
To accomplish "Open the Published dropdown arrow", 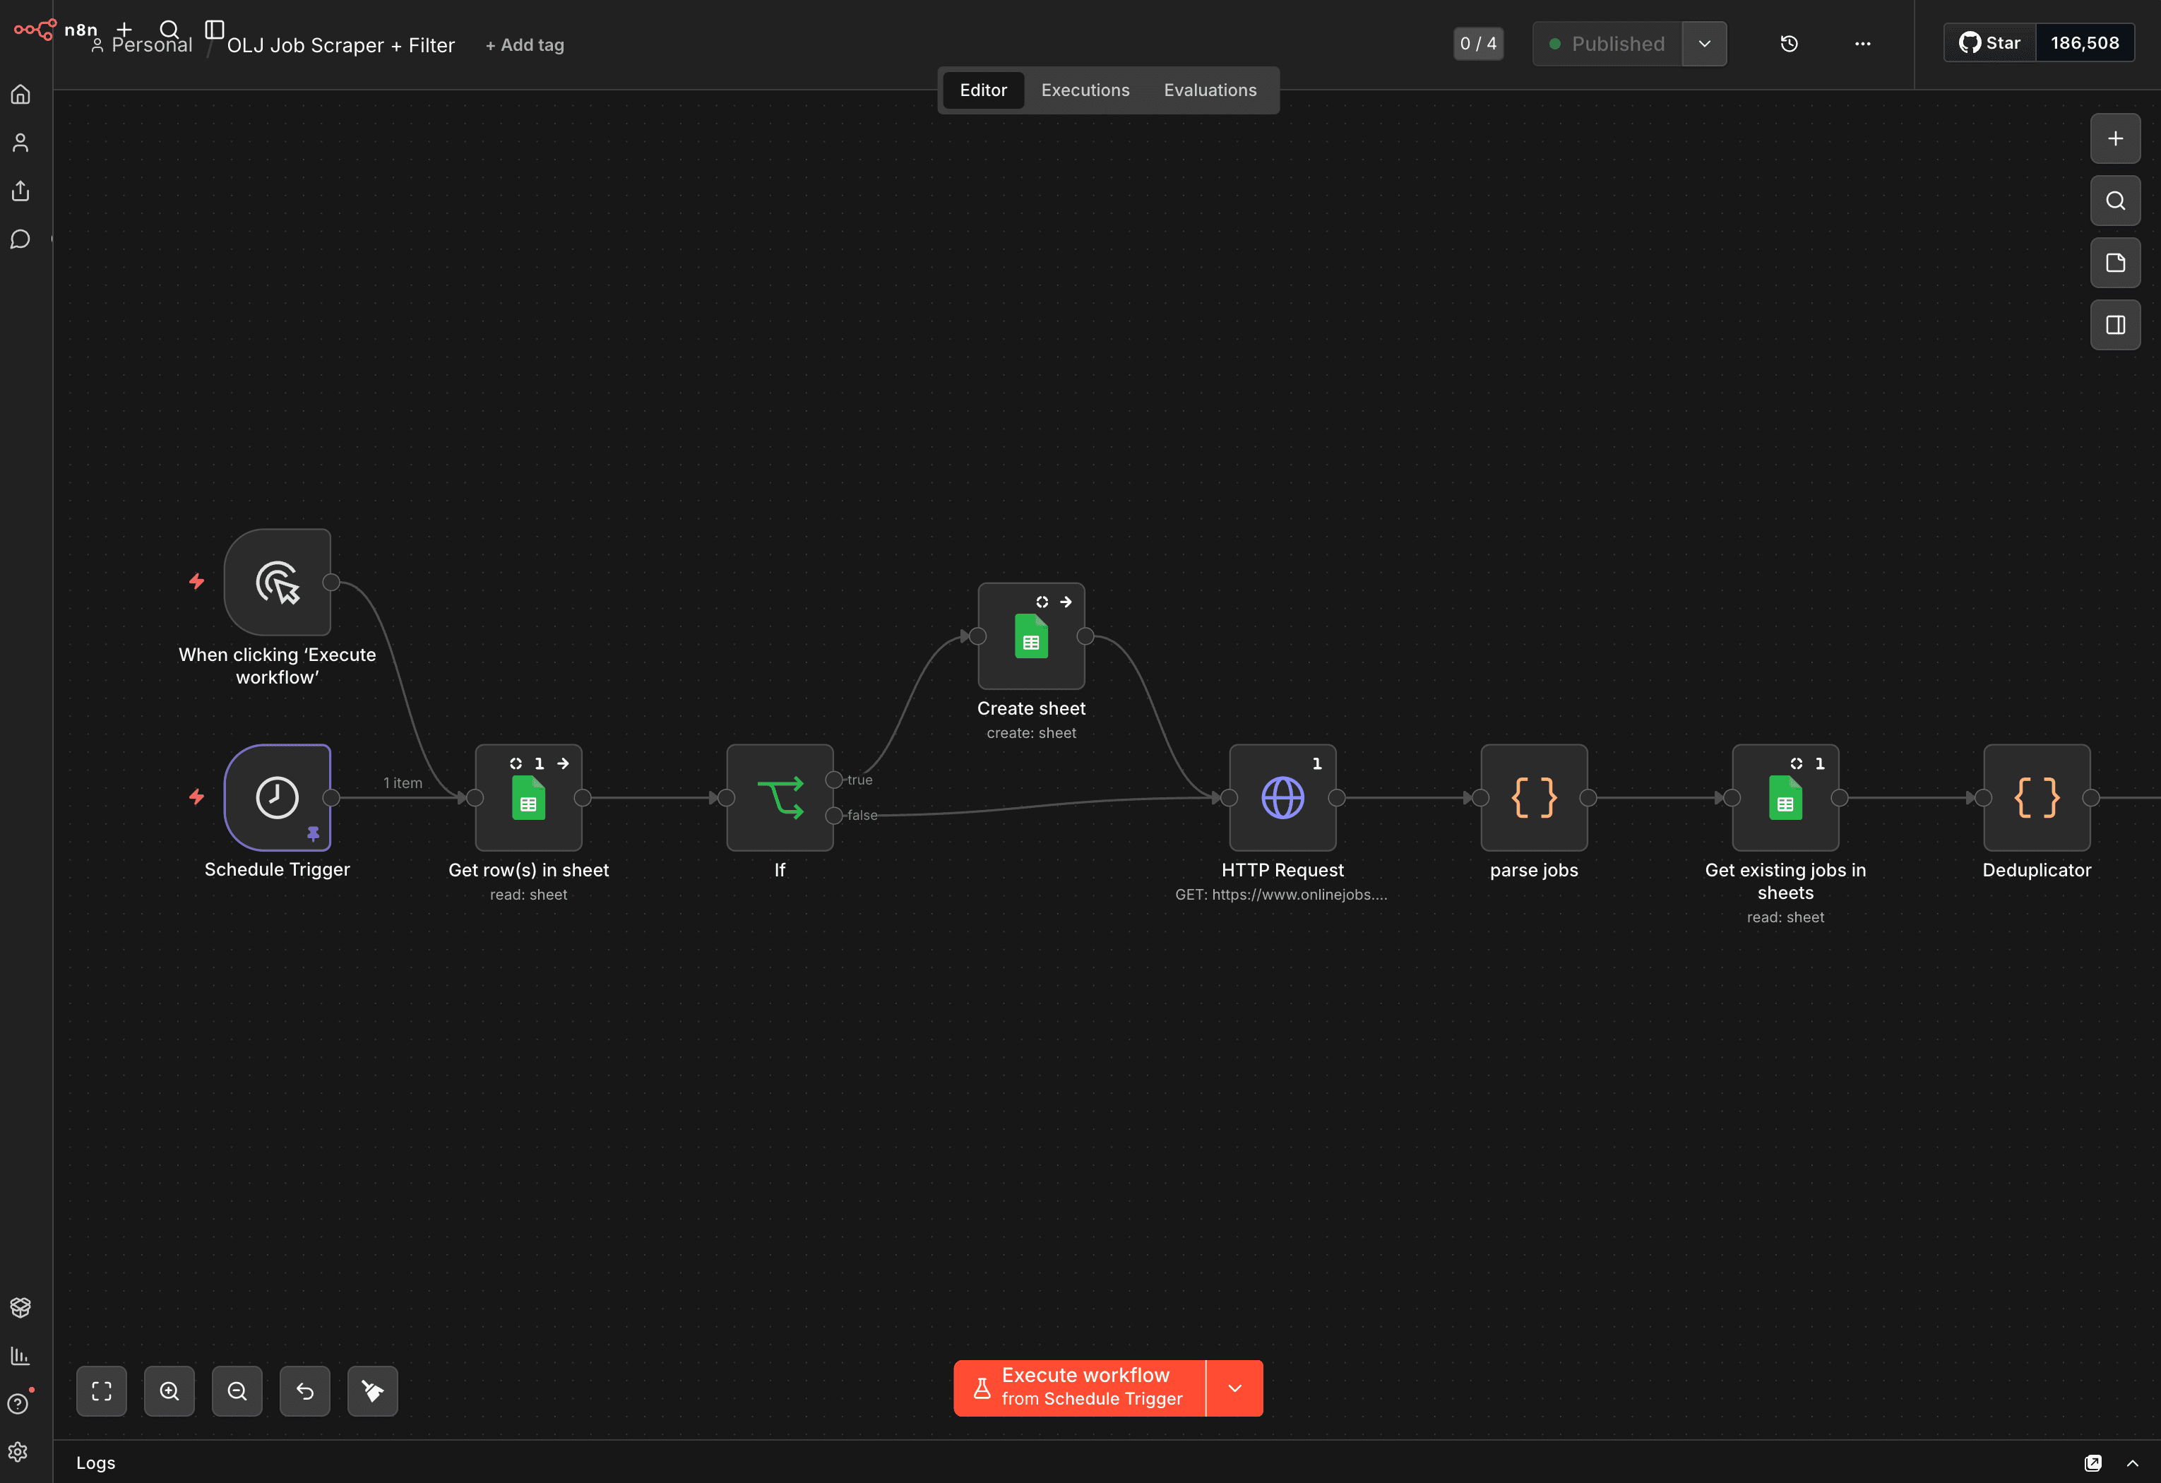I will tap(1705, 44).
